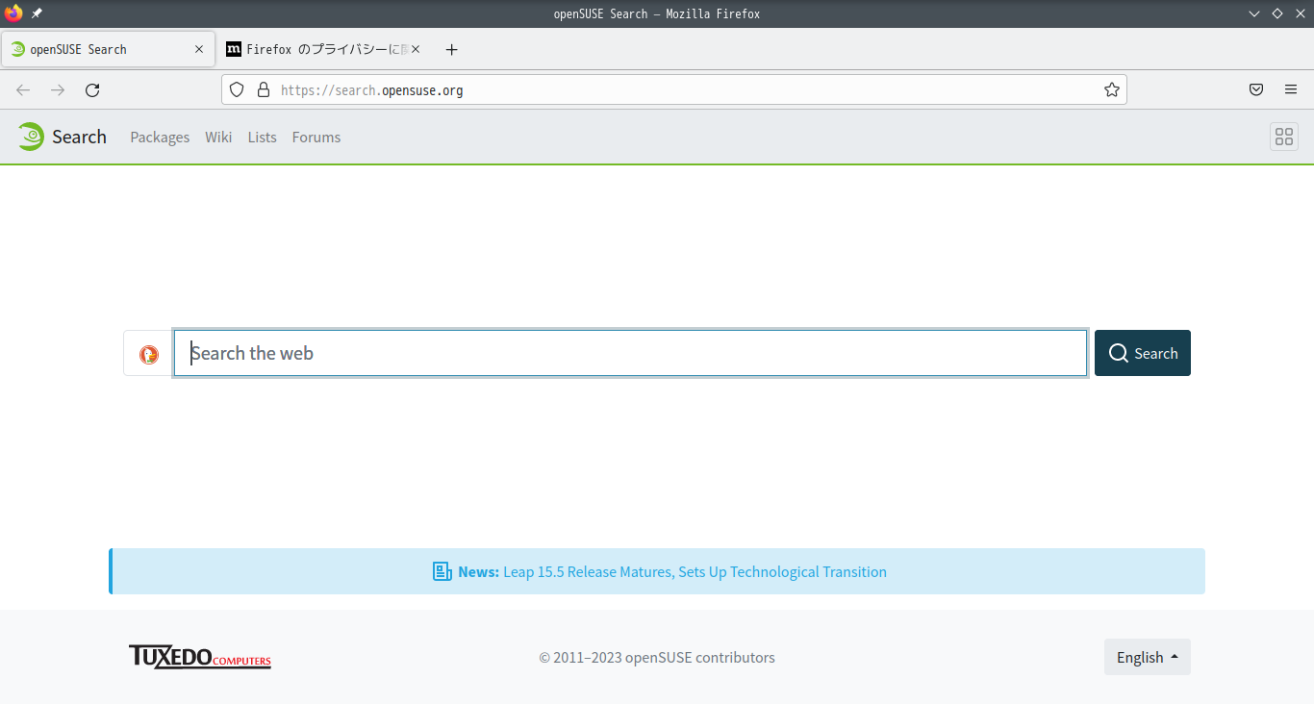Screen dimensions: 1314x704
Task: Close the Firefox privacy notice tab
Action: (416, 49)
